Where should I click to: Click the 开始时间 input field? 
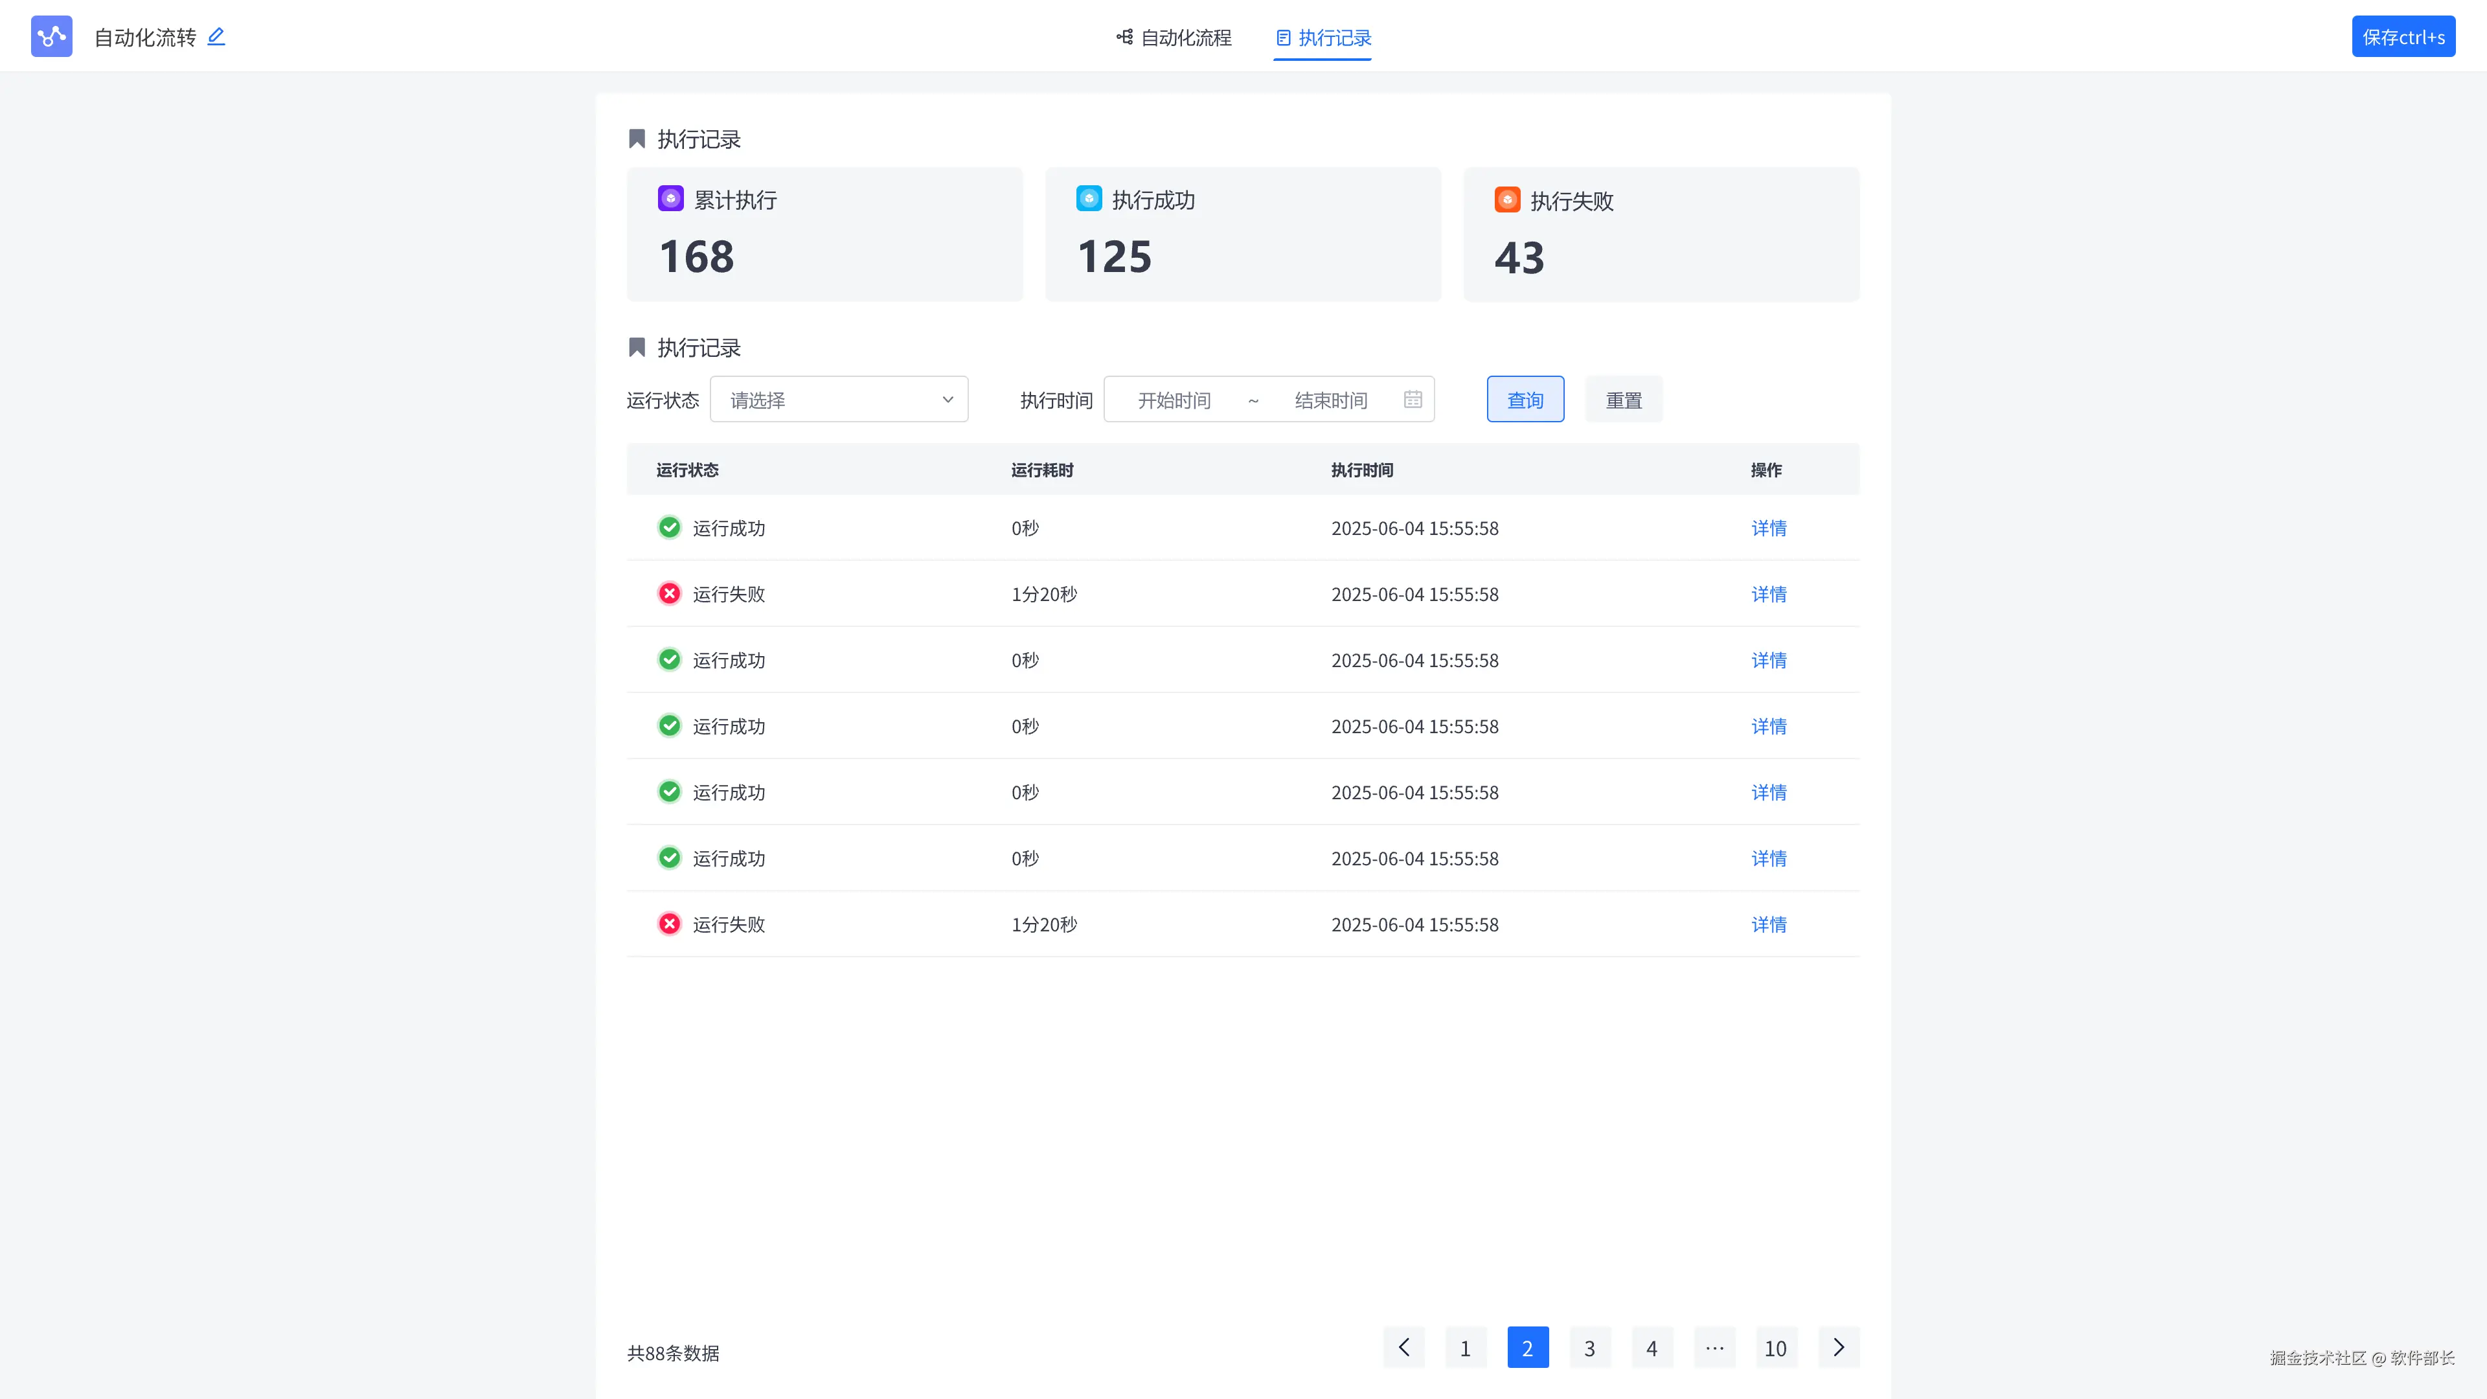pos(1173,400)
